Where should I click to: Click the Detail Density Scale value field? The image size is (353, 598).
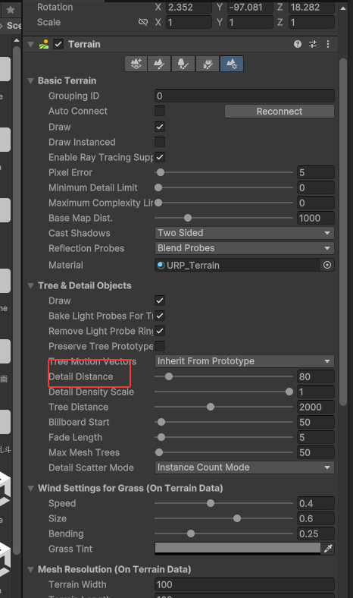click(316, 392)
